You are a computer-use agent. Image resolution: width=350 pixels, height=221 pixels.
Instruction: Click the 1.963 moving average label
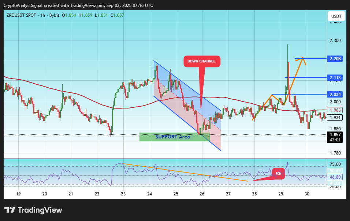click(x=335, y=110)
